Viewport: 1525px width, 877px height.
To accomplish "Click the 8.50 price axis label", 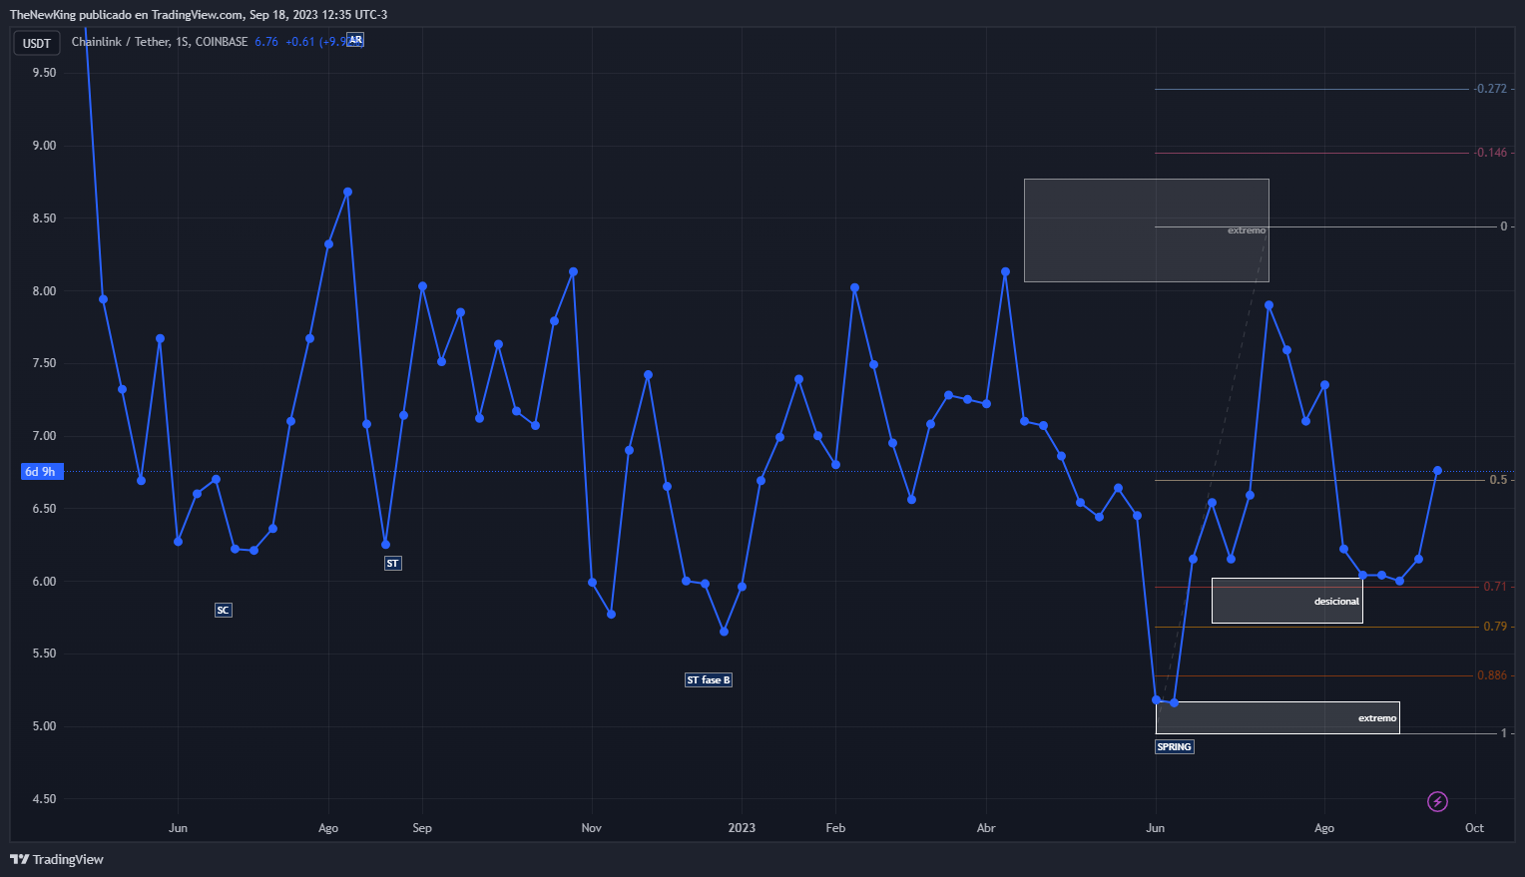I will click(44, 219).
